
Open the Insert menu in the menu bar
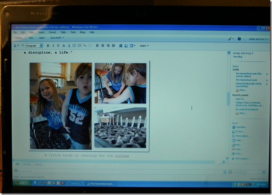41,32
